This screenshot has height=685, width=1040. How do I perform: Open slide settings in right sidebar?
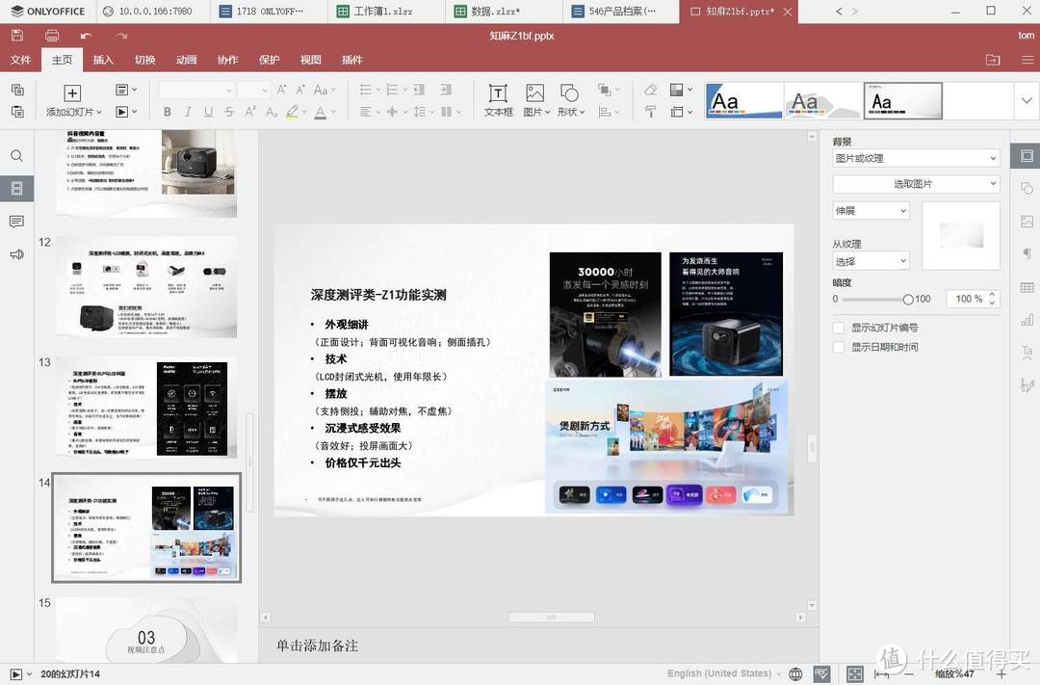coord(1027,156)
